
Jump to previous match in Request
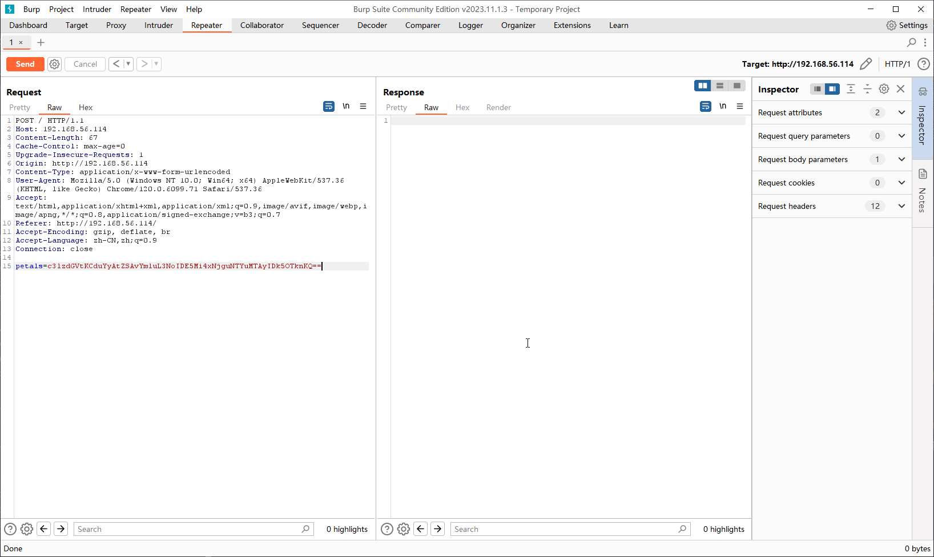(x=44, y=529)
